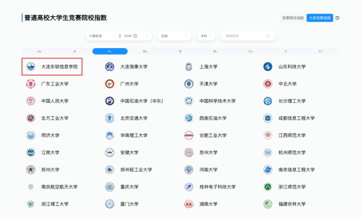
Task: Click the search magnifier icon
Action: (x=268, y=36)
